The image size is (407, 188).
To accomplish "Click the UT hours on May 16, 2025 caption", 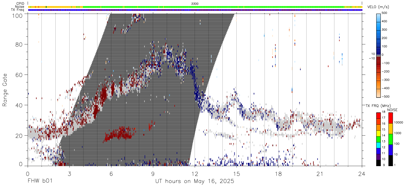I will (x=195, y=181).
